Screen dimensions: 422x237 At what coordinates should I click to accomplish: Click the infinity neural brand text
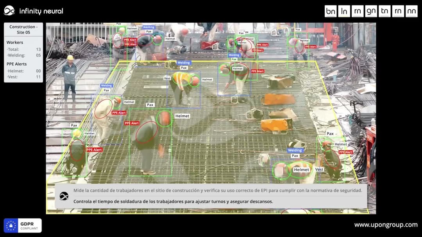click(41, 11)
